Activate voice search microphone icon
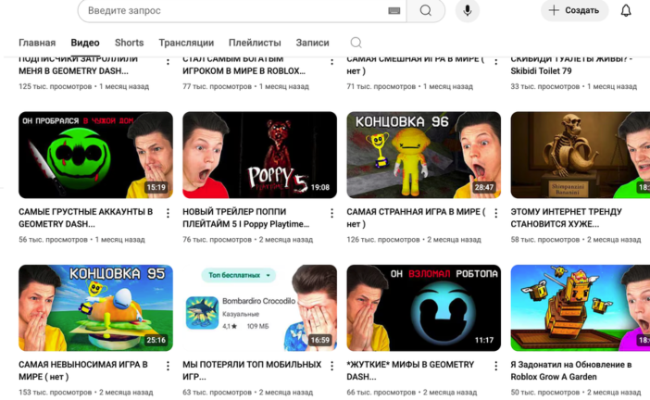The image size is (650, 400). pos(467,10)
